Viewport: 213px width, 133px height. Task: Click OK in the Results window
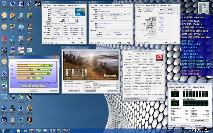coord(34,90)
